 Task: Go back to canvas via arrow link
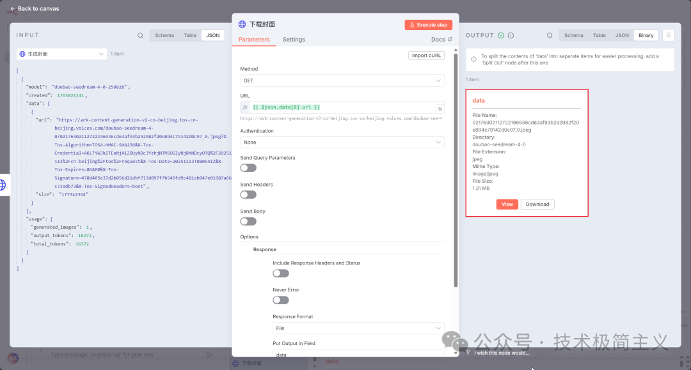click(x=35, y=8)
